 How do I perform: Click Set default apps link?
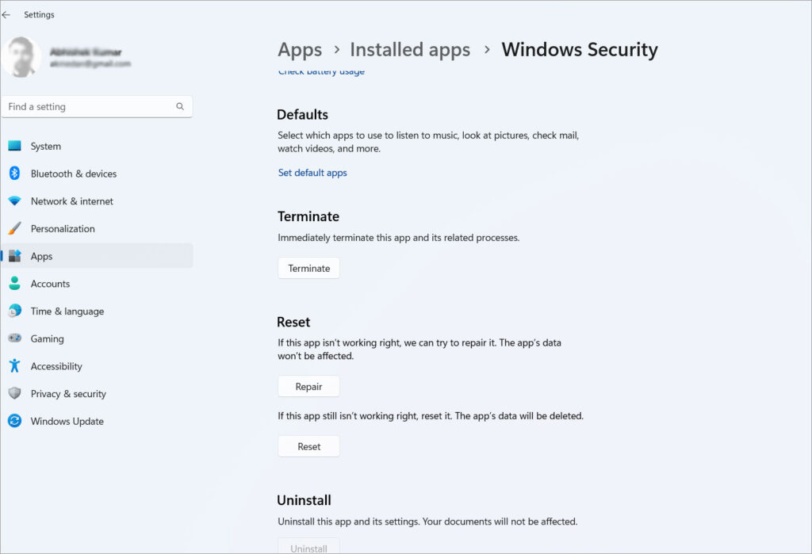tap(312, 173)
